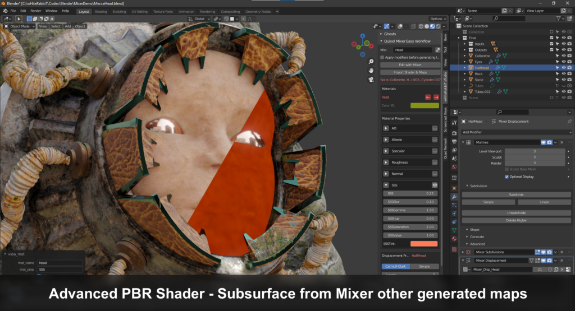Click the Import Shader & Maps button
The width and height of the screenshot is (575, 311).
click(410, 72)
